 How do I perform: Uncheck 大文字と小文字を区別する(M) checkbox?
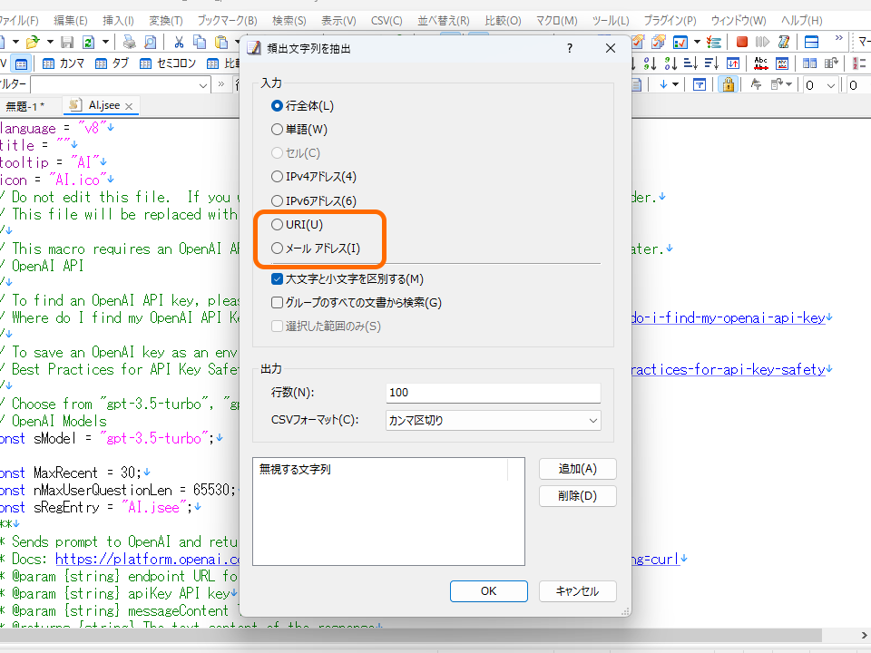click(x=347, y=278)
